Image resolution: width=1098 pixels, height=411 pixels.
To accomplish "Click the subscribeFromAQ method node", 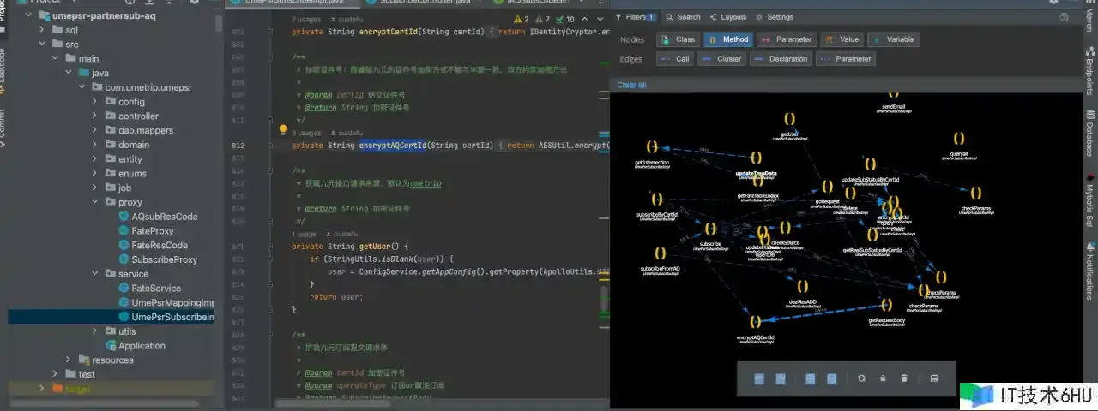I will click(x=661, y=253).
